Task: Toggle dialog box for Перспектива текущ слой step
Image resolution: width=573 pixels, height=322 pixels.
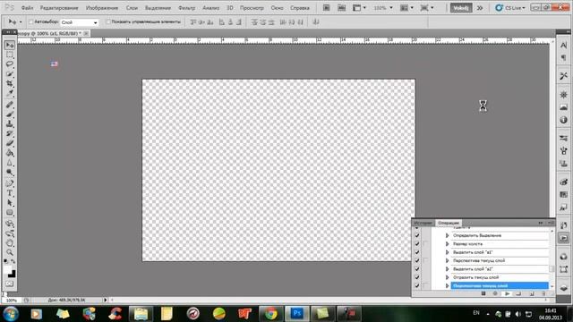Action: 426,260
